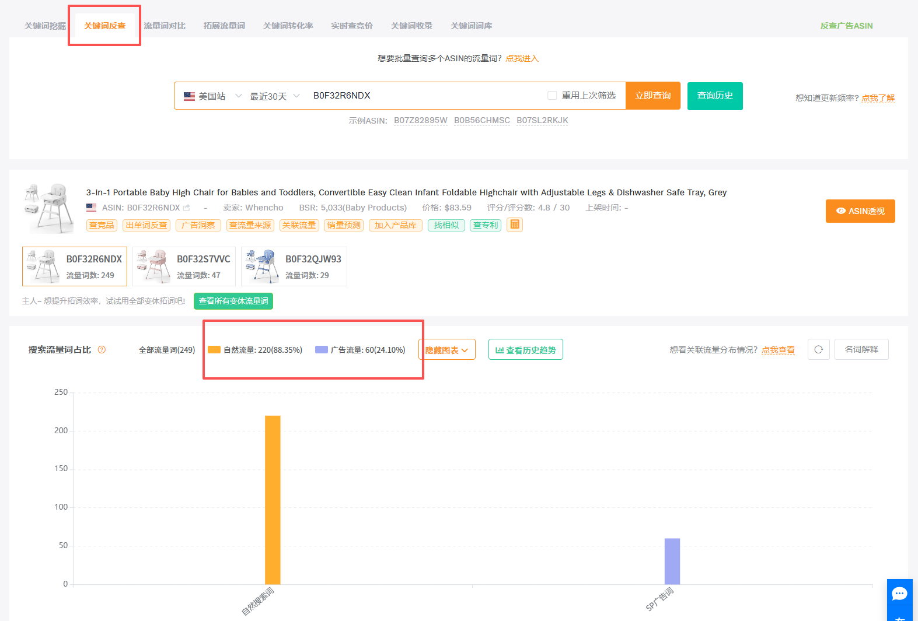This screenshot has height=621, width=918.
Task: Click the refresh icon left of 名词解释
Action: point(818,349)
